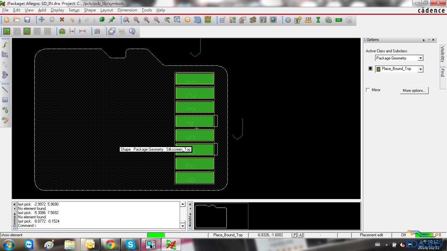This screenshot has width=447, height=251.
Task: Click the Windows Start button
Action: [8, 244]
